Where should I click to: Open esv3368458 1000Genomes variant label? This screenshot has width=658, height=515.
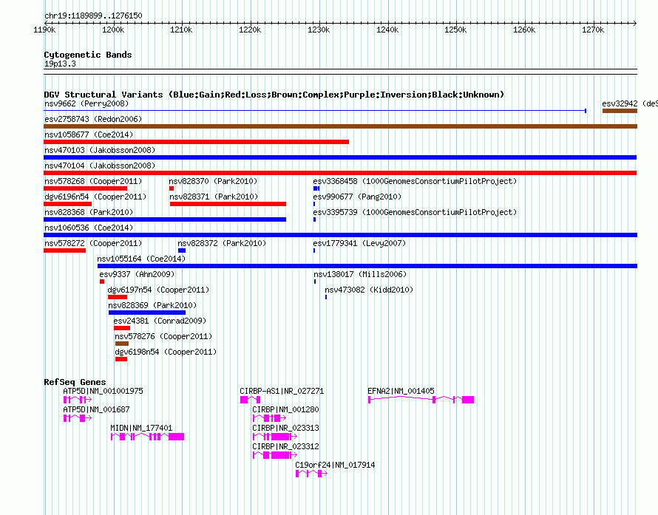[415, 181]
